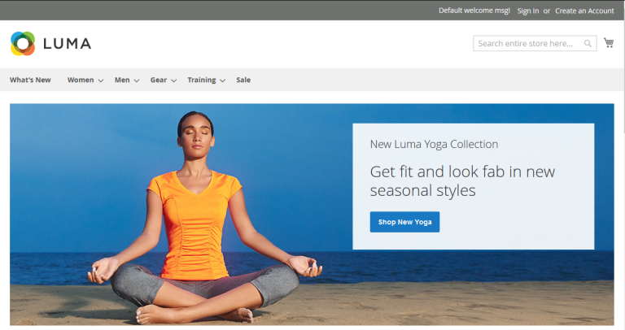
Task: Open the shopping cart icon
Action: click(609, 43)
